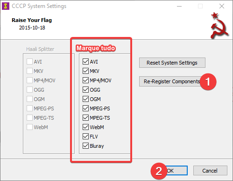Click the Haali Splitter MP4/MOV checkbox
Viewport: 233px width, 181px height.
[x=29, y=80]
